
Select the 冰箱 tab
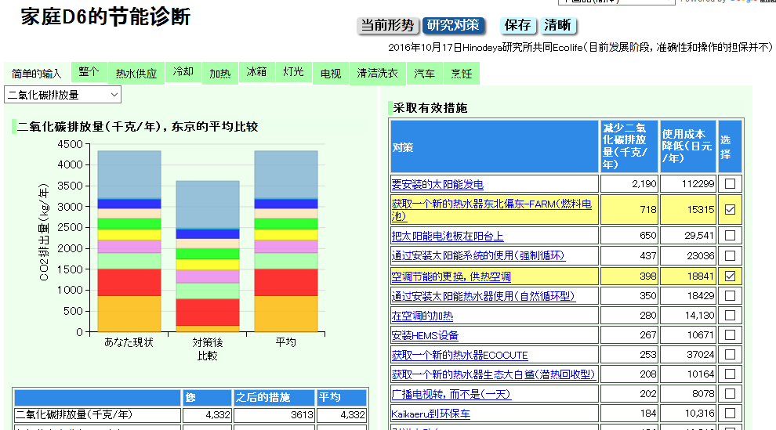[x=256, y=72]
